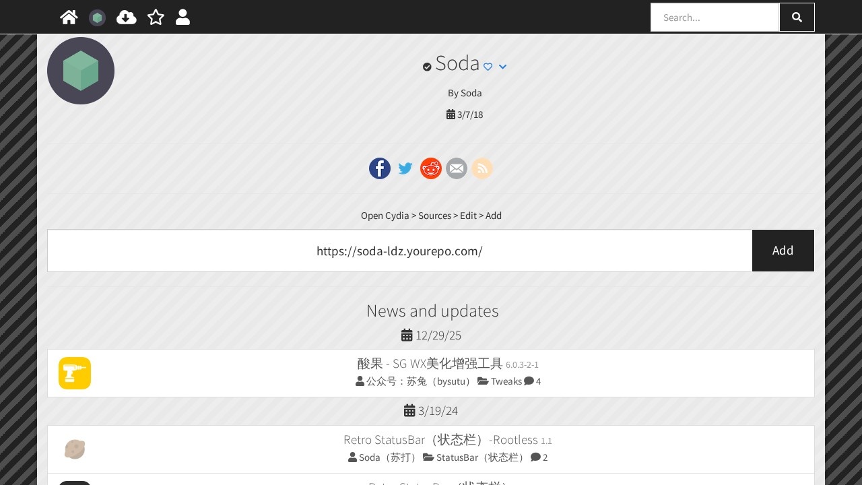
Task: Click the cloud download icon
Action: click(x=126, y=18)
